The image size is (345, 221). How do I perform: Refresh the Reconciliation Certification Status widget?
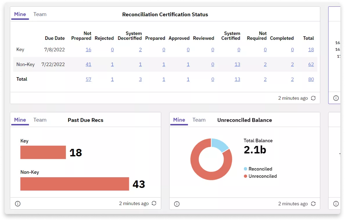point(313,98)
